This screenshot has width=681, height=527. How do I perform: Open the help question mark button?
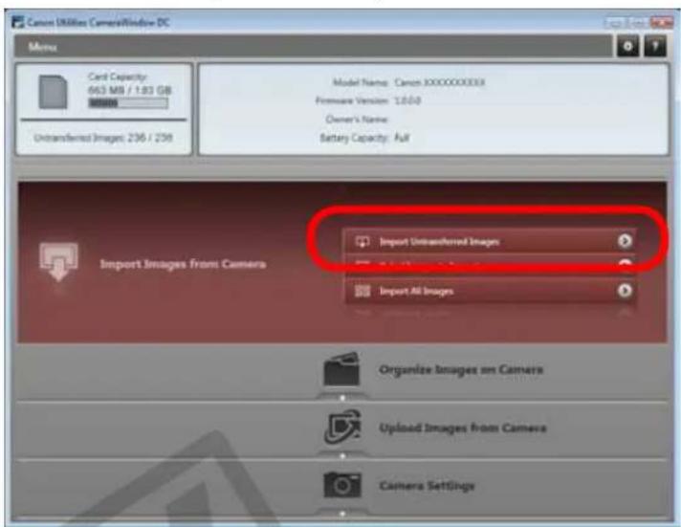pyautogui.click(x=655, y=46)
